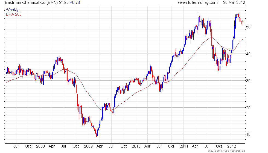Click the '© 2012 Stockcube Research Ltd' copyright text
This screenshot has height=153, width=268.
pyautogui.click(x=226, y=151)
